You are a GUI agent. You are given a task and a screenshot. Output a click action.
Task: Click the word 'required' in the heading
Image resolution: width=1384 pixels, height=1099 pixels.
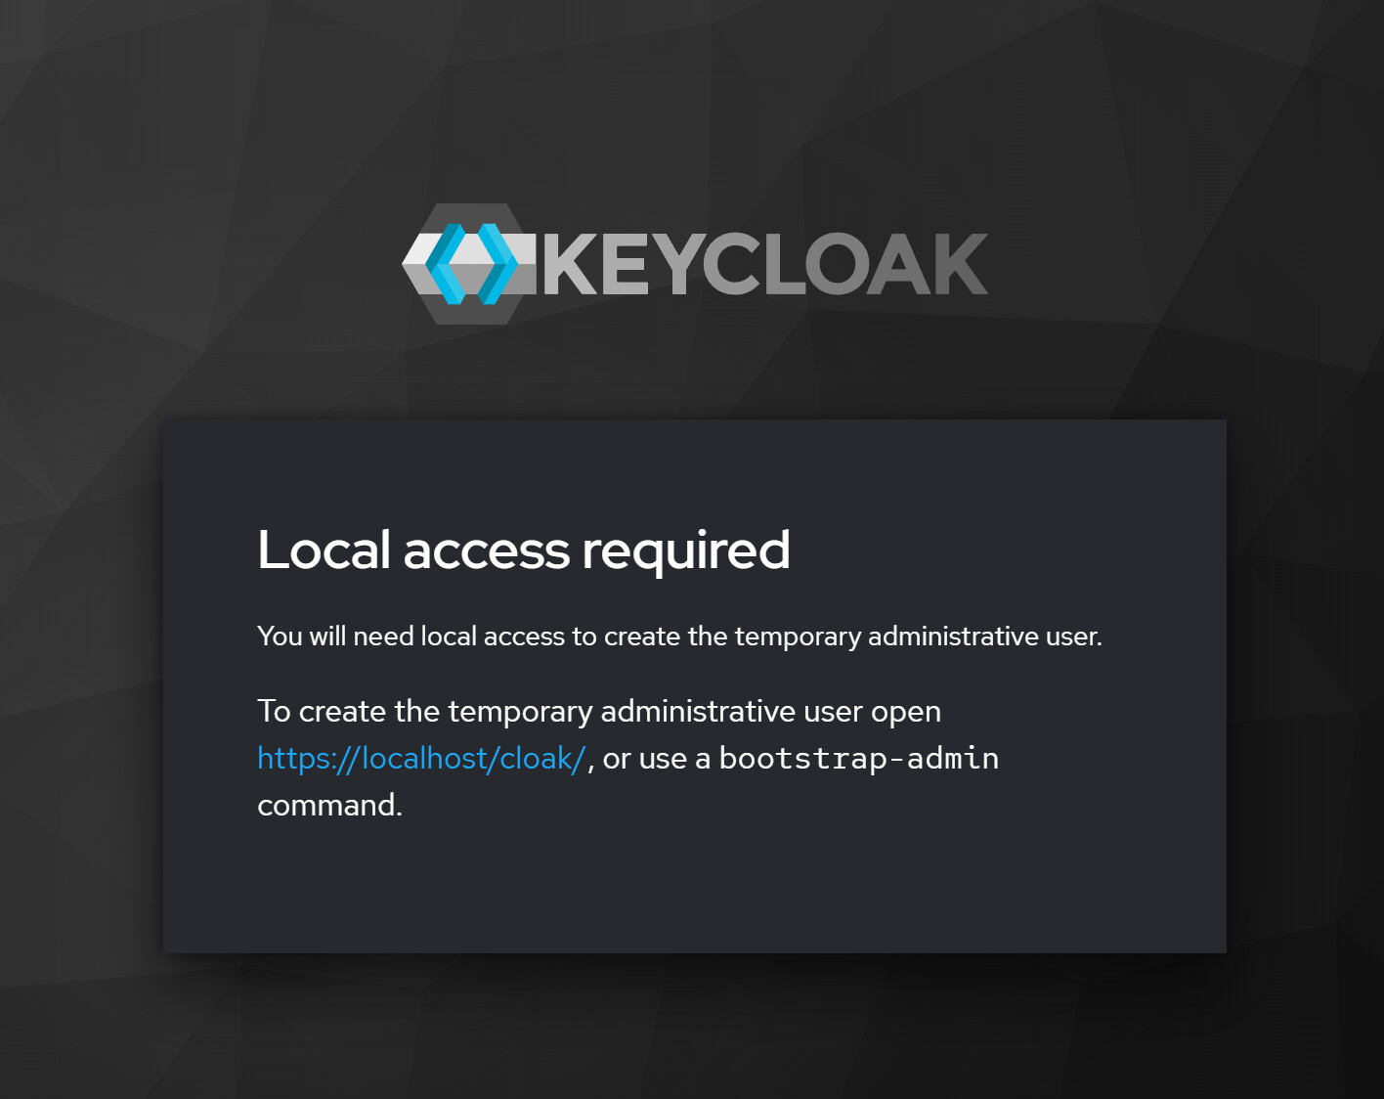coord(686,552)
